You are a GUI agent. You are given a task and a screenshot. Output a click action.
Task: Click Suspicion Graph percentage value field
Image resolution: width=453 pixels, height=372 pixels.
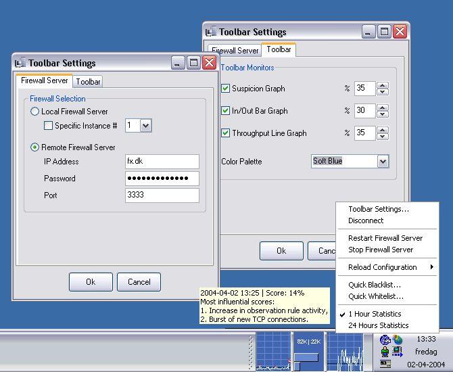point(365,88)
